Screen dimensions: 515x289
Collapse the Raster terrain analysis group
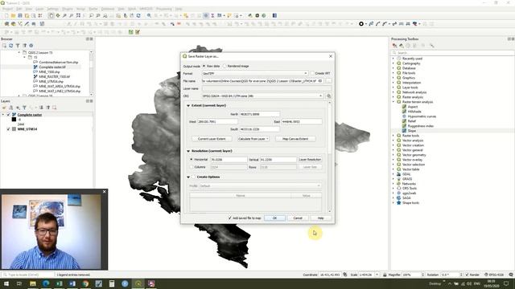pos(393,102)
